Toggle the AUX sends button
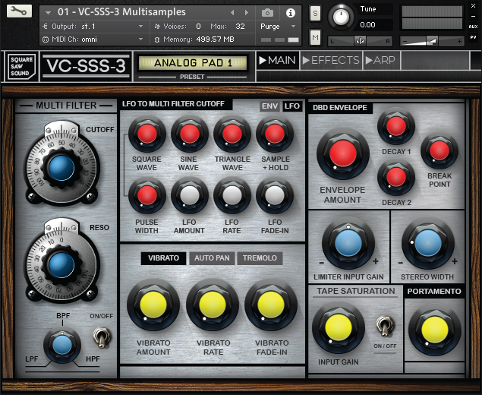 (x=473, y=27)
